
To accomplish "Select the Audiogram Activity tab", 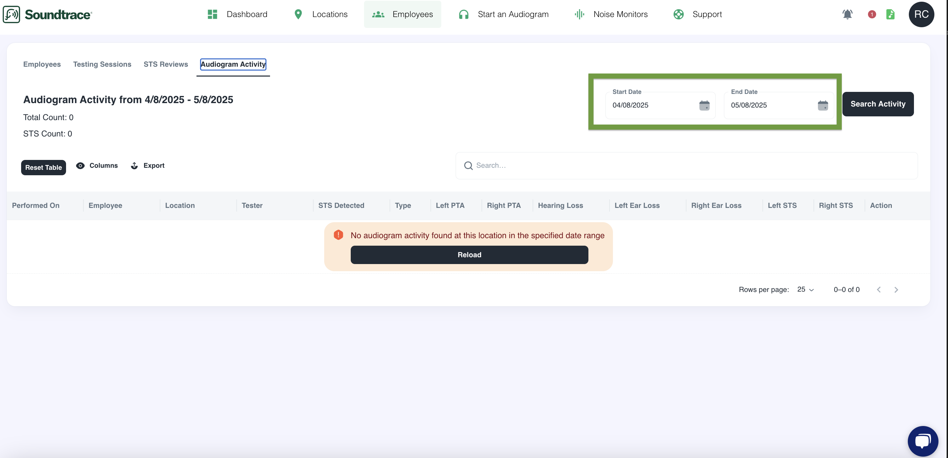I will pos(233,64).
